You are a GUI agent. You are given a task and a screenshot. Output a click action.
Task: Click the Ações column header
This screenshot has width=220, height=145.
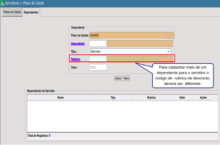(x=203, y=97)
